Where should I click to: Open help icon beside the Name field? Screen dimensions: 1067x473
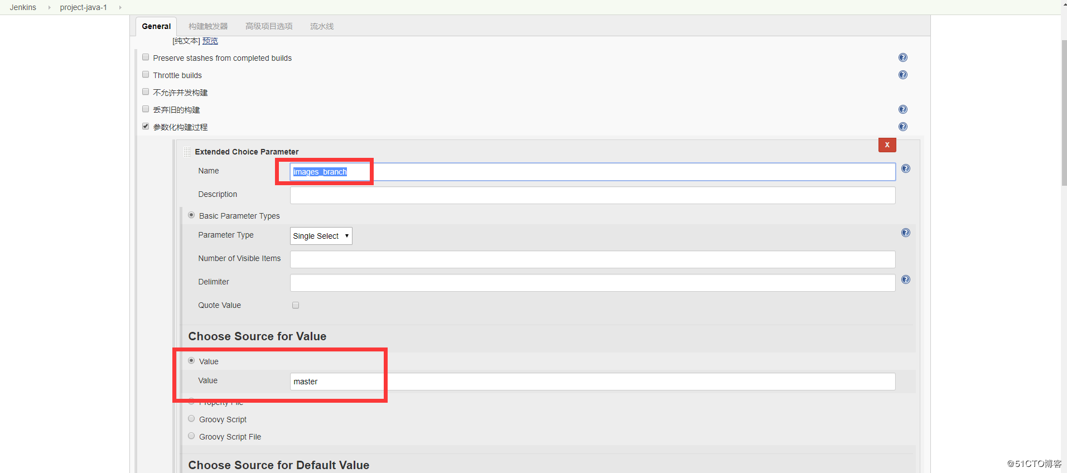tap(905, 168)
